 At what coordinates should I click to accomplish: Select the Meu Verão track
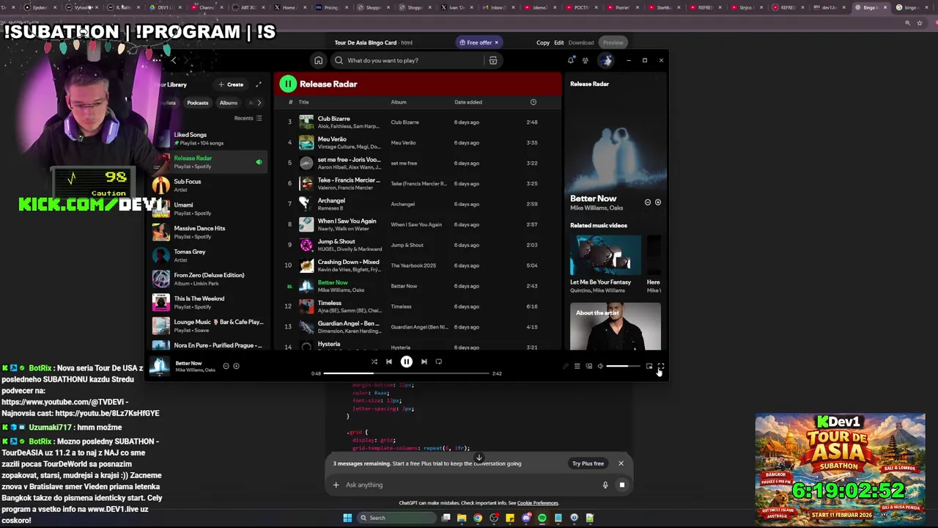point(416,142)
